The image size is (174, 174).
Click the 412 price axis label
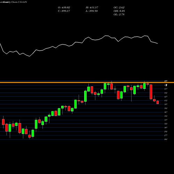click(166, 101)
